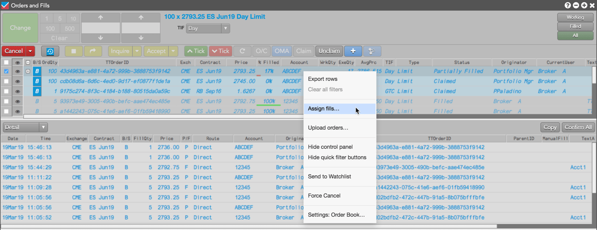Choose Upload orders… in context menu
597x230 pixels.
[x=340, y=128]
